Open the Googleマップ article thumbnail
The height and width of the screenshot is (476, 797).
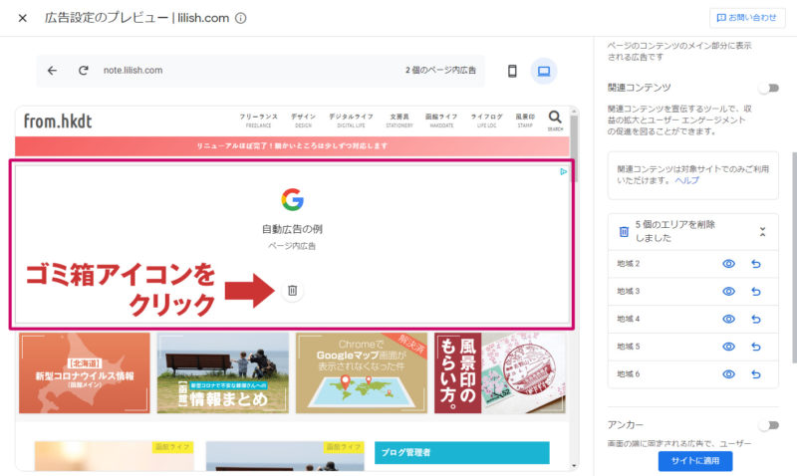(x=362, y=372)
